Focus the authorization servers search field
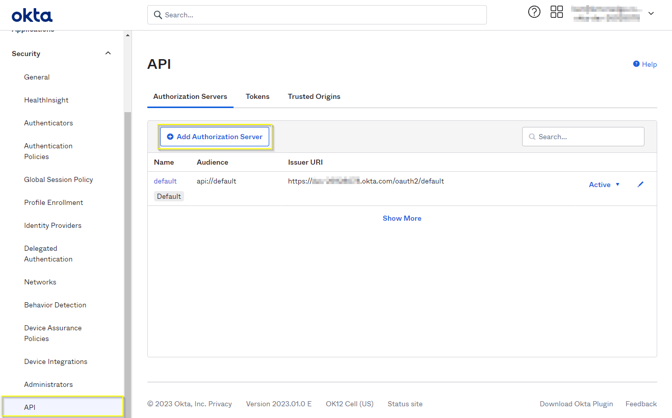Image resolution: width=672 pixels, height=418 pixels. pos(583,137)
